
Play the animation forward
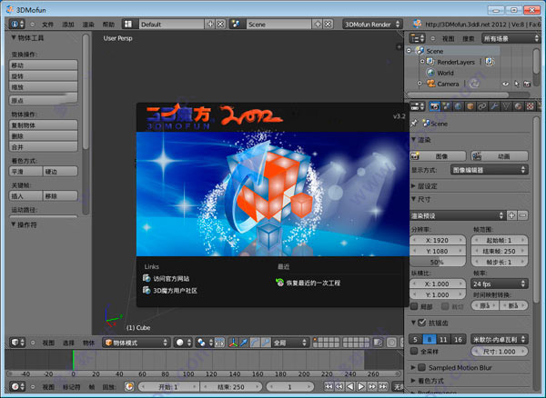click(361, 386)
